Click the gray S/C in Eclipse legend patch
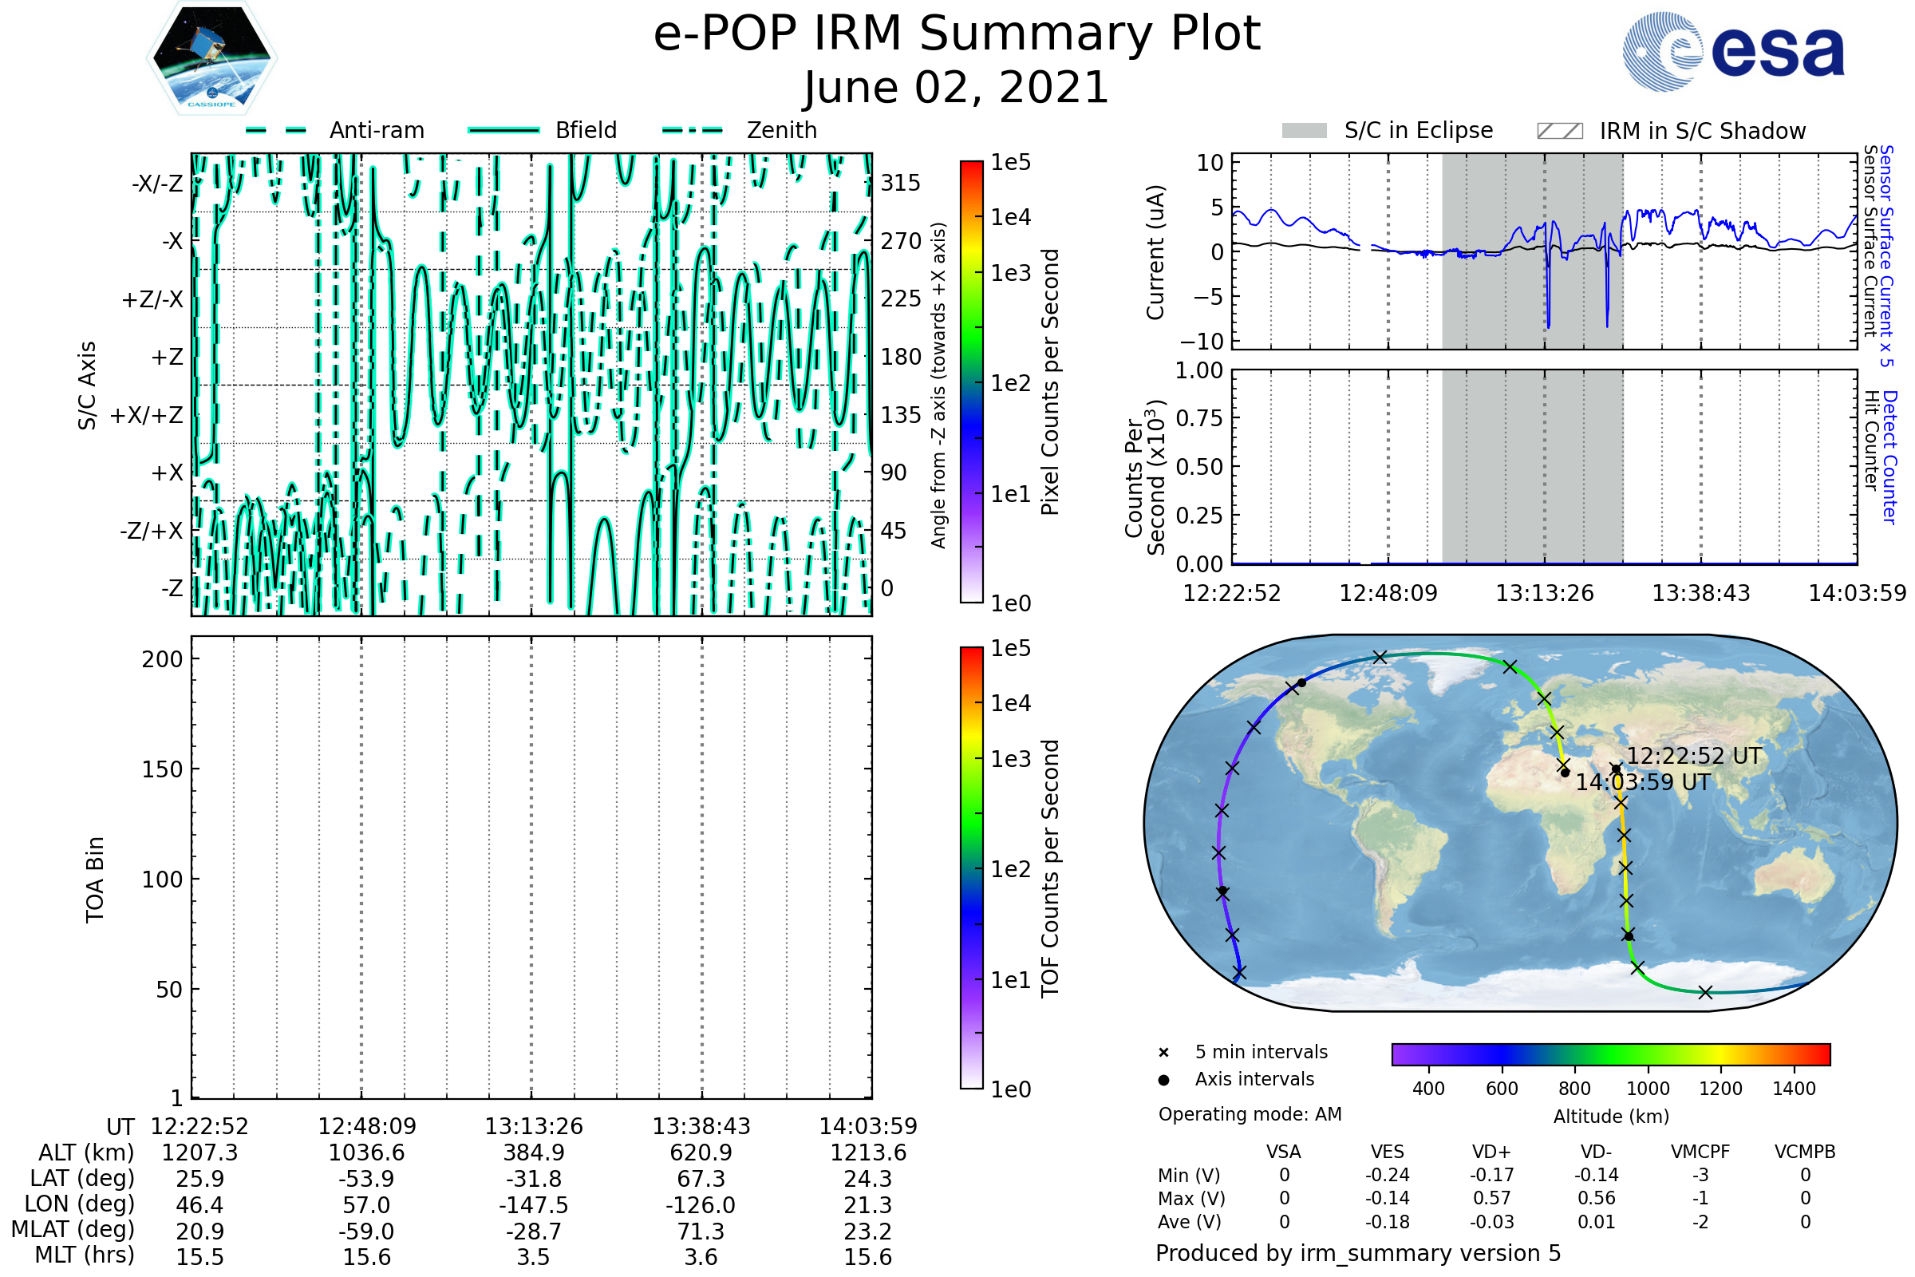The width and height of the screenshot is (1915, 1277). [x=1304, y=131]
